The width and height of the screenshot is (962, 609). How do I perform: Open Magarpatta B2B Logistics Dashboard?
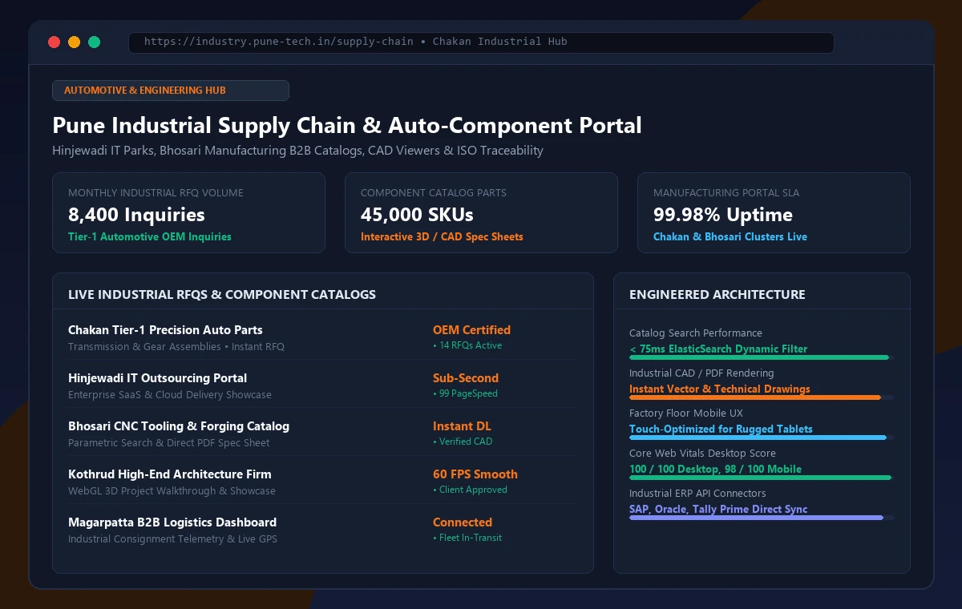click(172, 522)
